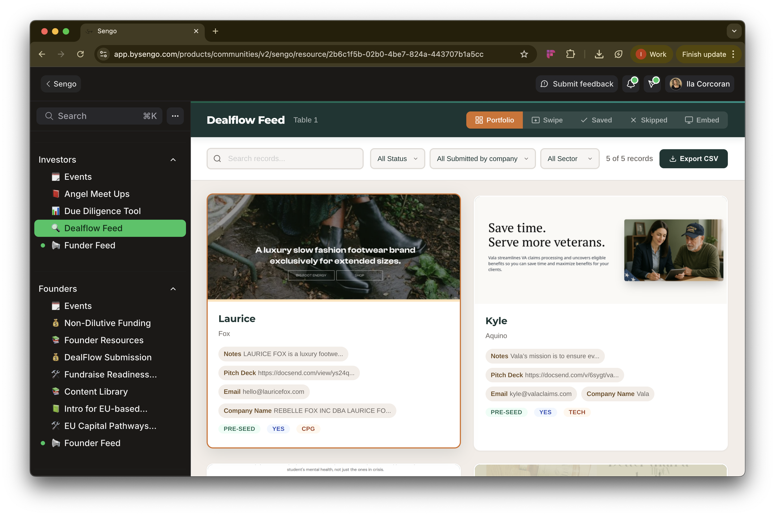
Task: Open the All Sector filter dropdown
Action: 569,159
